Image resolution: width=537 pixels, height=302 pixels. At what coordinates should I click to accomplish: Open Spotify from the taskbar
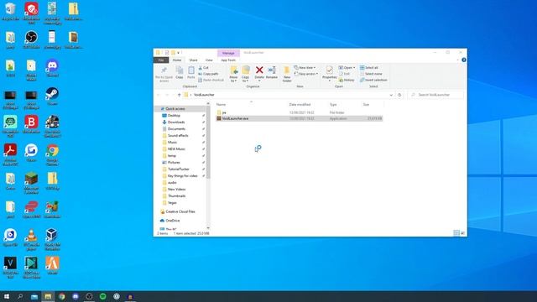point(102,296)
